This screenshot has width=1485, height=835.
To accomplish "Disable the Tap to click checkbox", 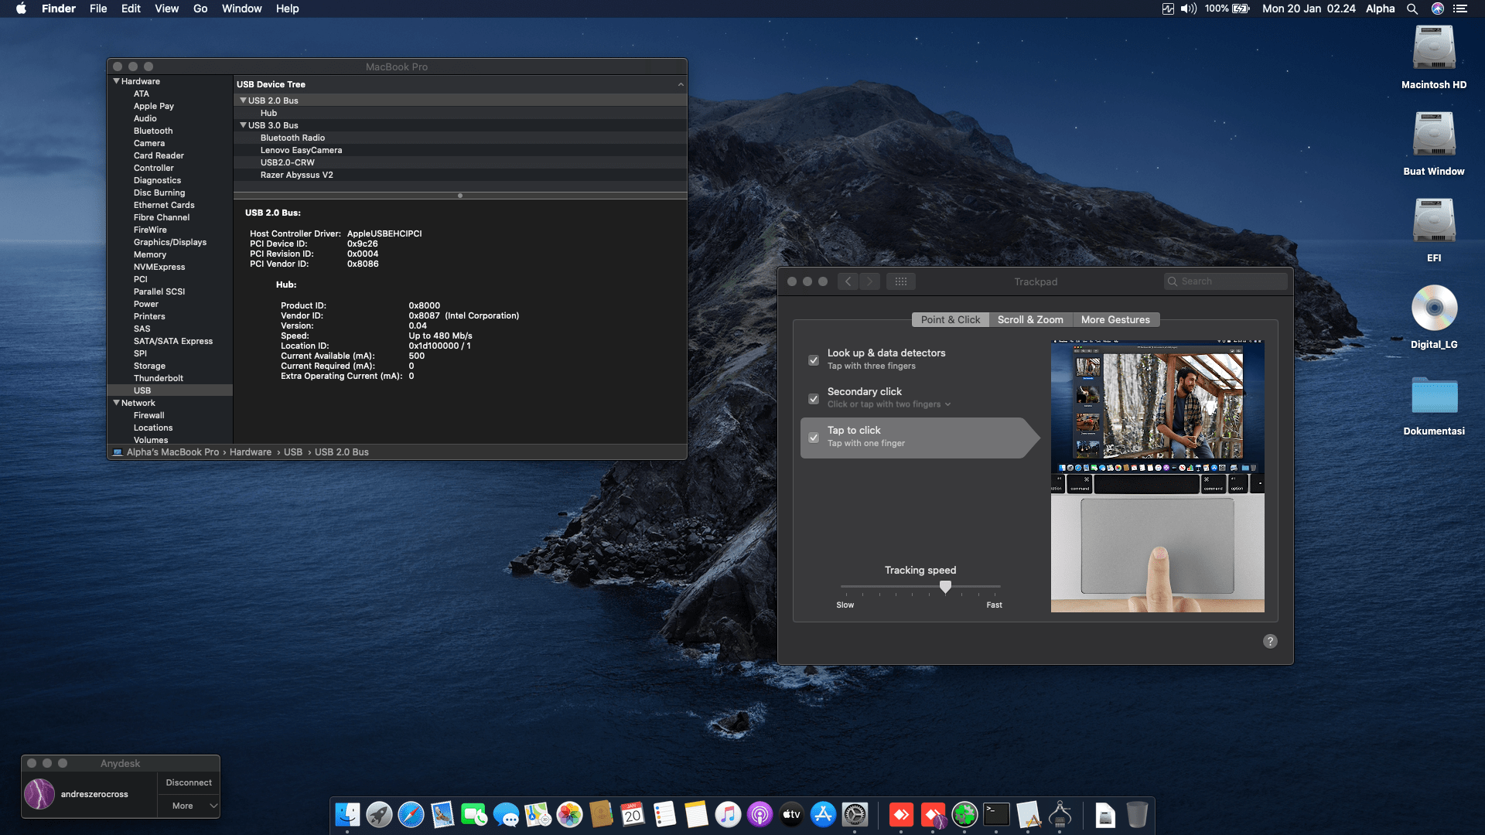I will click(814, 438).
